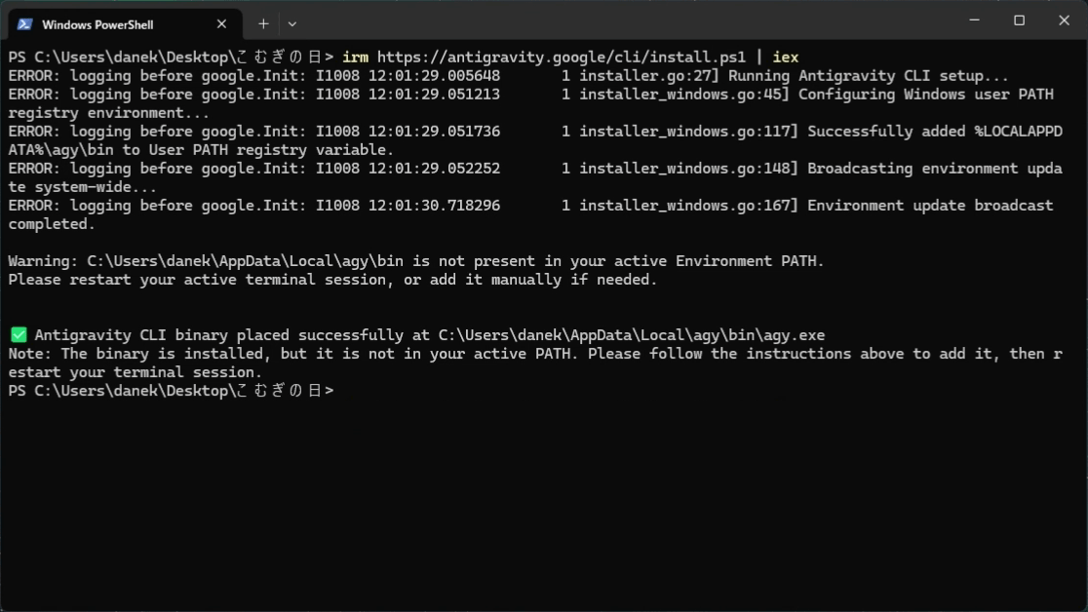The height and width of the screenshot is (612, 1088).
Task: Close the Windows PowerShell tab
Action: tap(221, 24)
